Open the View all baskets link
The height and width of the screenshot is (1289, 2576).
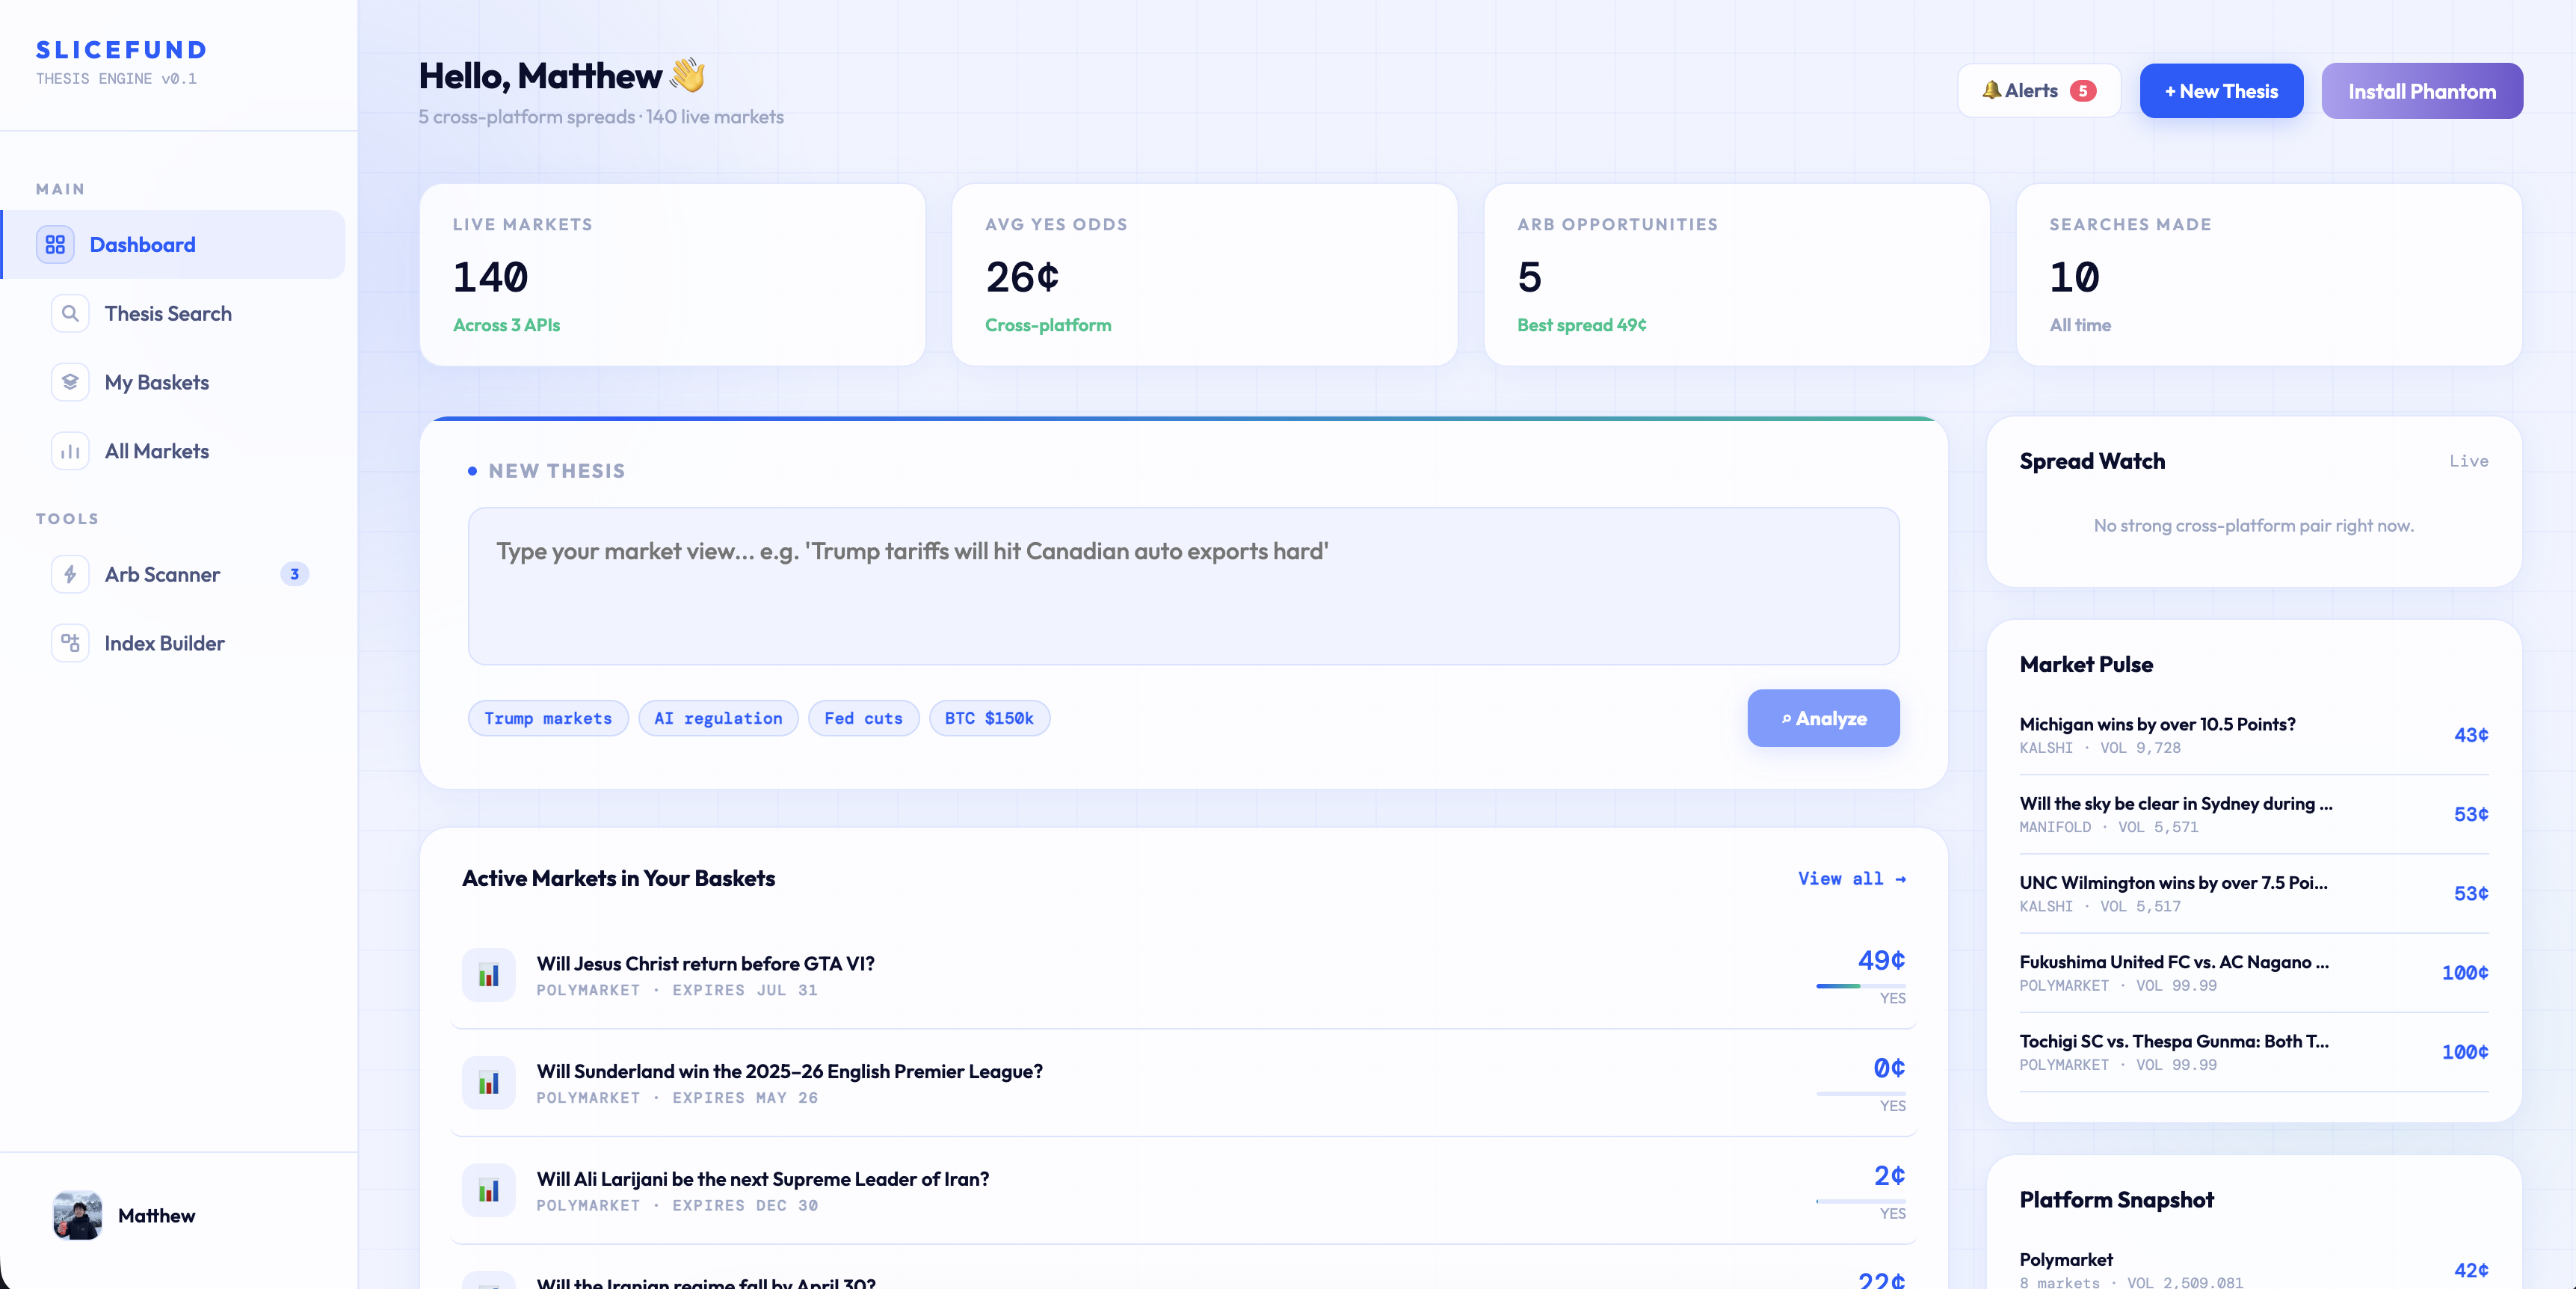click(x=1850, y=878)
